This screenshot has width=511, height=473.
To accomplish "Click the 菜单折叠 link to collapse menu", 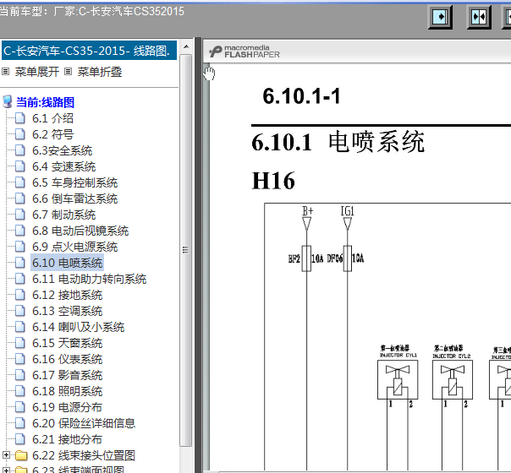I will [99, 72].
